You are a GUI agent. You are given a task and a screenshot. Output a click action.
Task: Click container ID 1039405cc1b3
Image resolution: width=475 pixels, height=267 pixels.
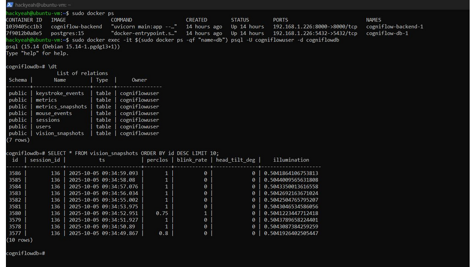click(24, 27)
